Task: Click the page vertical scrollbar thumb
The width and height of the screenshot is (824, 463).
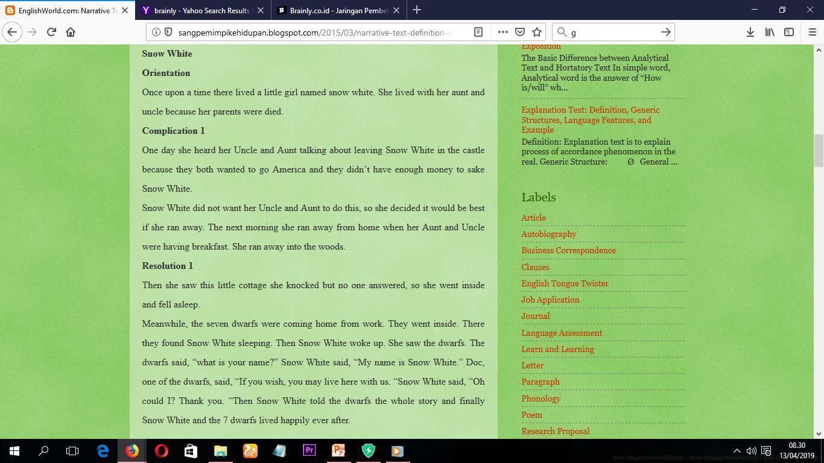Action: 819,151
